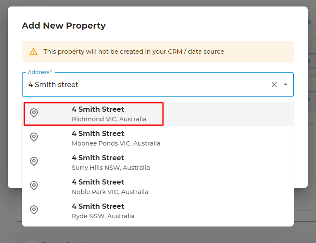
Task: Pick 4 Smith Street Noble Park VIC
Action: [158, 187]
